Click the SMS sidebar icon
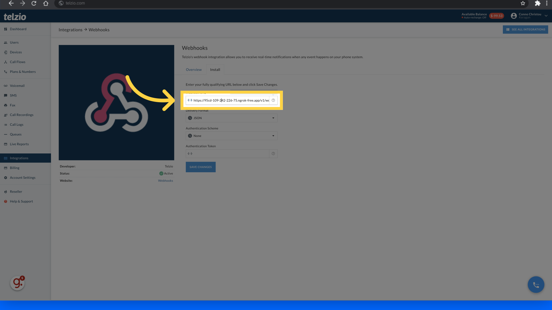The image size is (552, 310). (5, 96)
